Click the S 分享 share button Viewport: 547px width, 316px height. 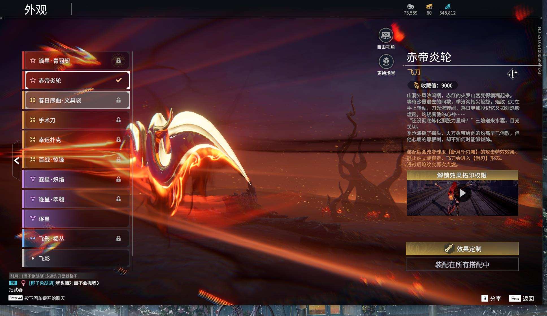click(491, 298)
